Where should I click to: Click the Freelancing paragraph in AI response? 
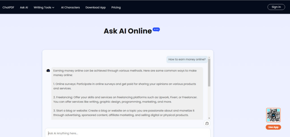pos(125,99)
